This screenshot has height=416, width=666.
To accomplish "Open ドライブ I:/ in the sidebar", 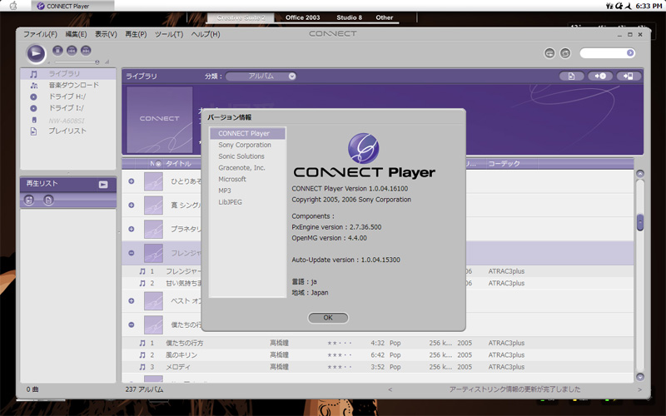I will point(68,108).
